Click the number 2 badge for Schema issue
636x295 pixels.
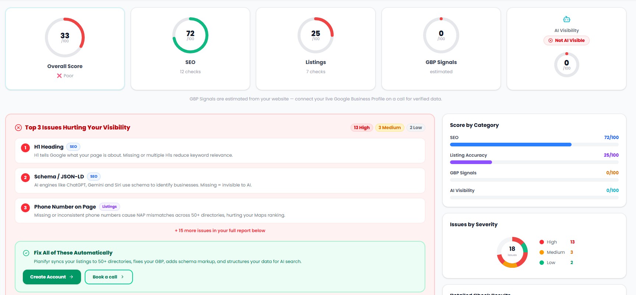coord(25,178)
